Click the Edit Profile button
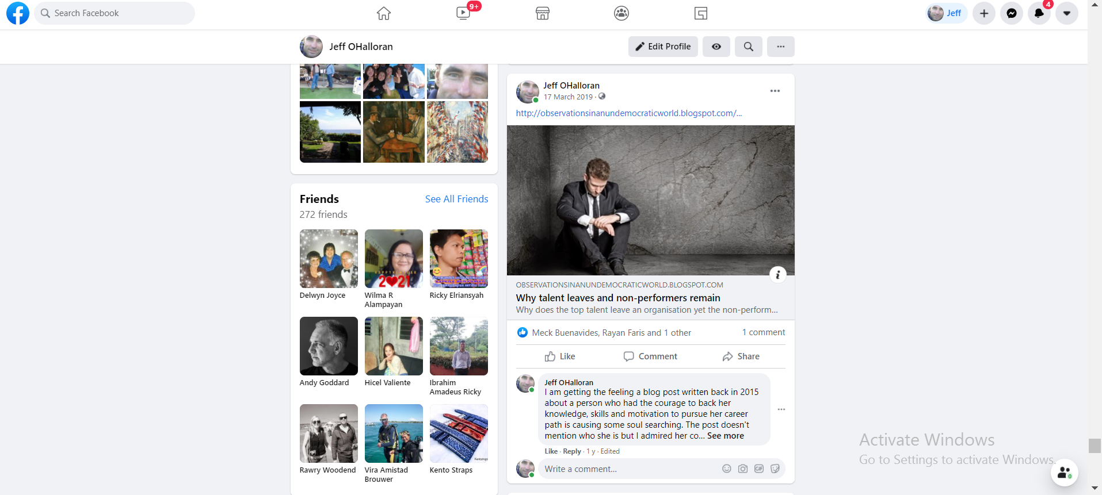The image size is (1102, 495). 663,47
